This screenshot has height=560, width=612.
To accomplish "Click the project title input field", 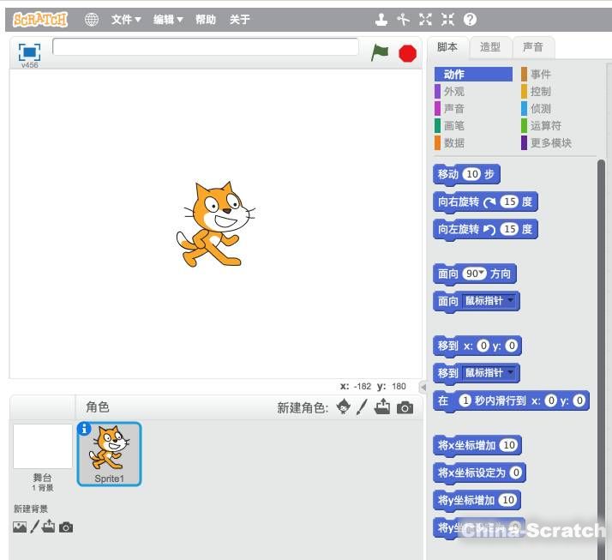I will (x=206, y=46).
